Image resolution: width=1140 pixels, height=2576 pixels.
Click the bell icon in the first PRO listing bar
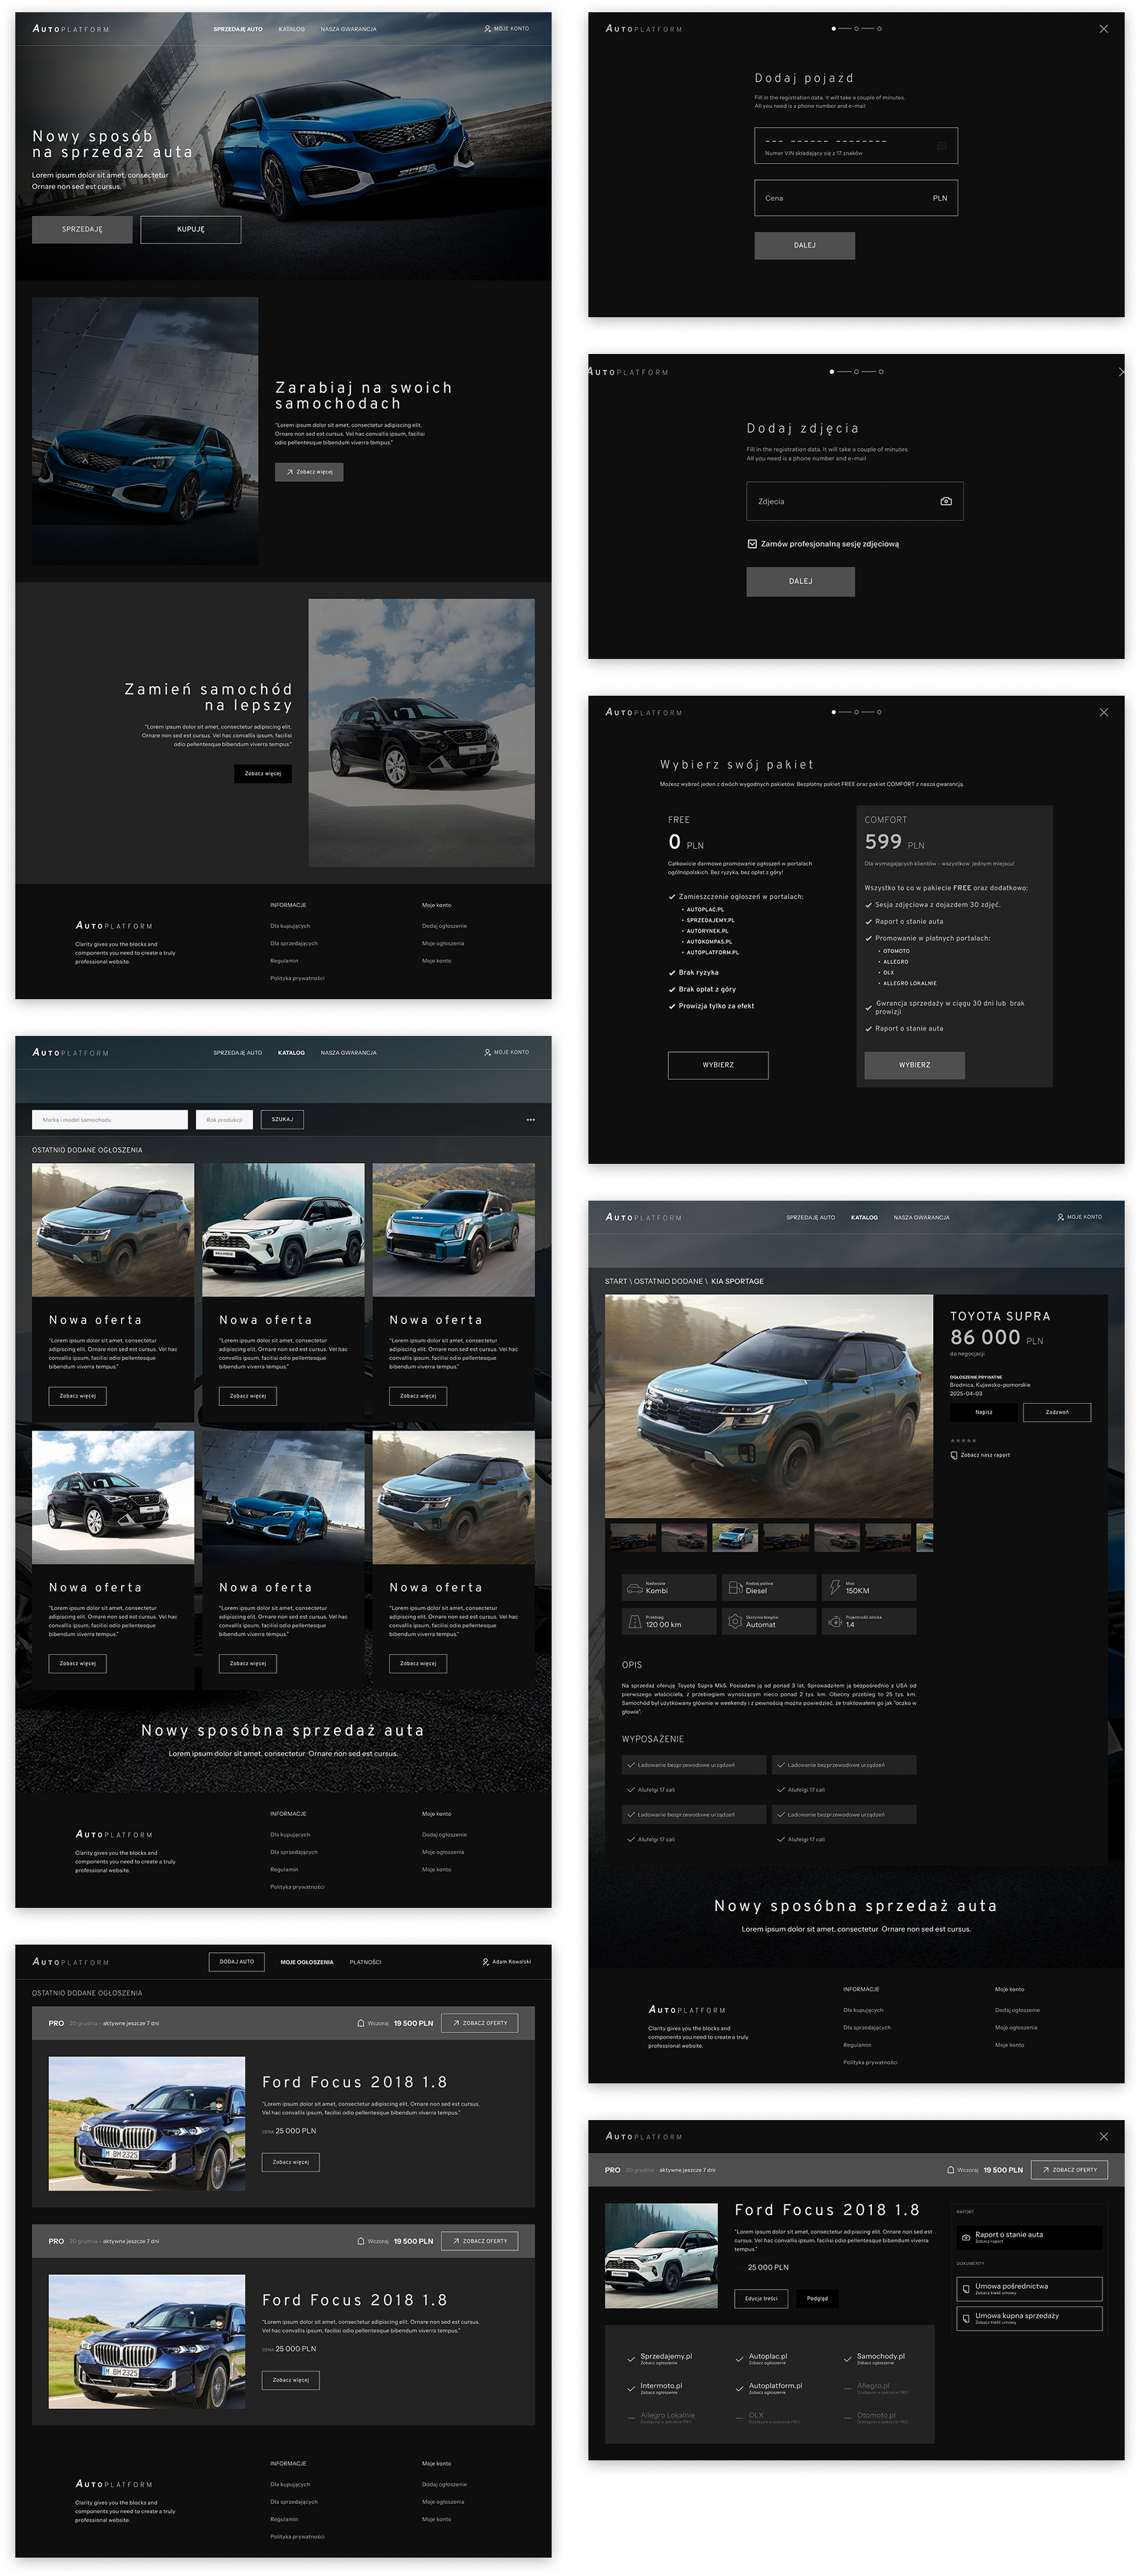(361, 2023)
